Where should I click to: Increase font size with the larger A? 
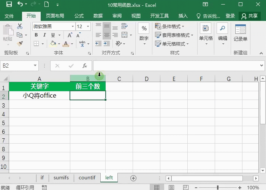[70, 35]
